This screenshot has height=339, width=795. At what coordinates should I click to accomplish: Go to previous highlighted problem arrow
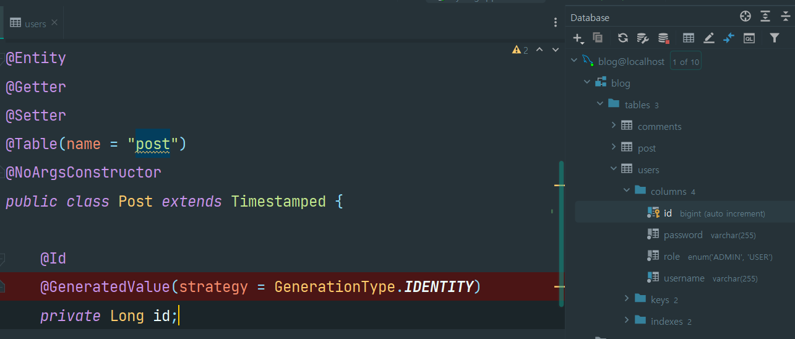(539, 49)
